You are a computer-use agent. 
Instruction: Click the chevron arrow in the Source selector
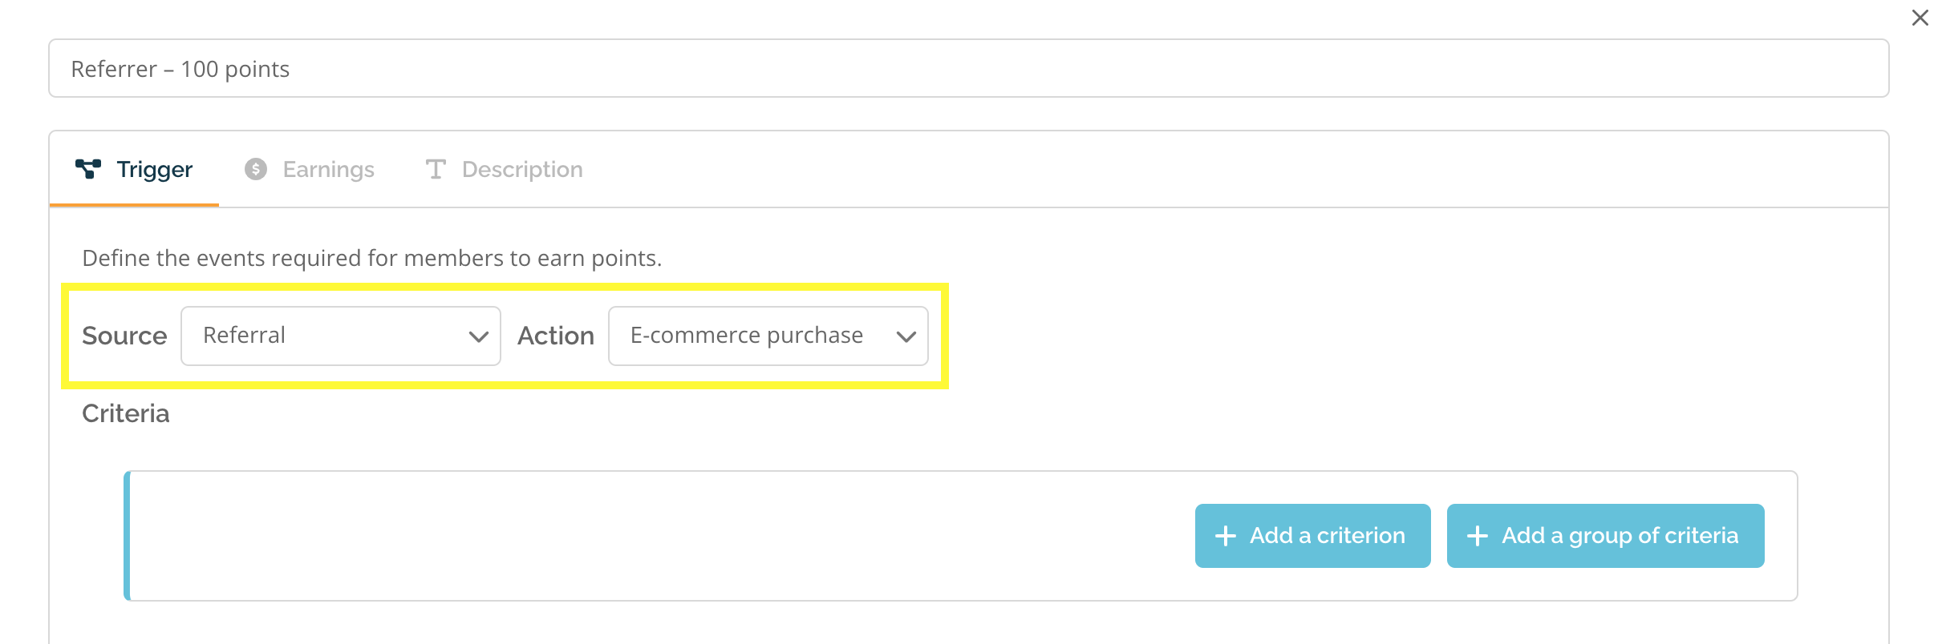coord(479,337)
